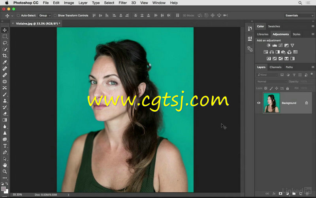Select the Crop tool
Viewport: 316px width, 198px height.
click(x=5, y=55)
